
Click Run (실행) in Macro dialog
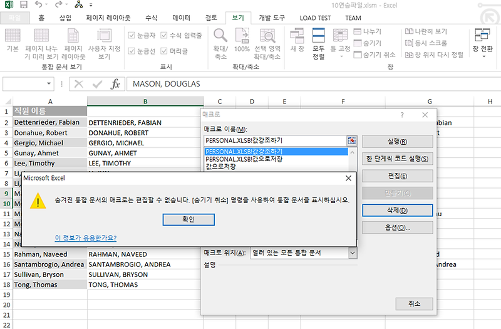[398, 142]
